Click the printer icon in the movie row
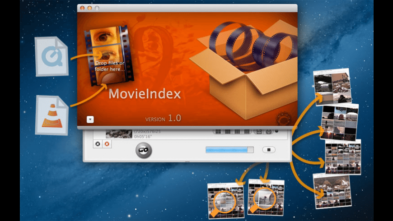The height and width of the screenshot is (221, 393). [268, 131]
